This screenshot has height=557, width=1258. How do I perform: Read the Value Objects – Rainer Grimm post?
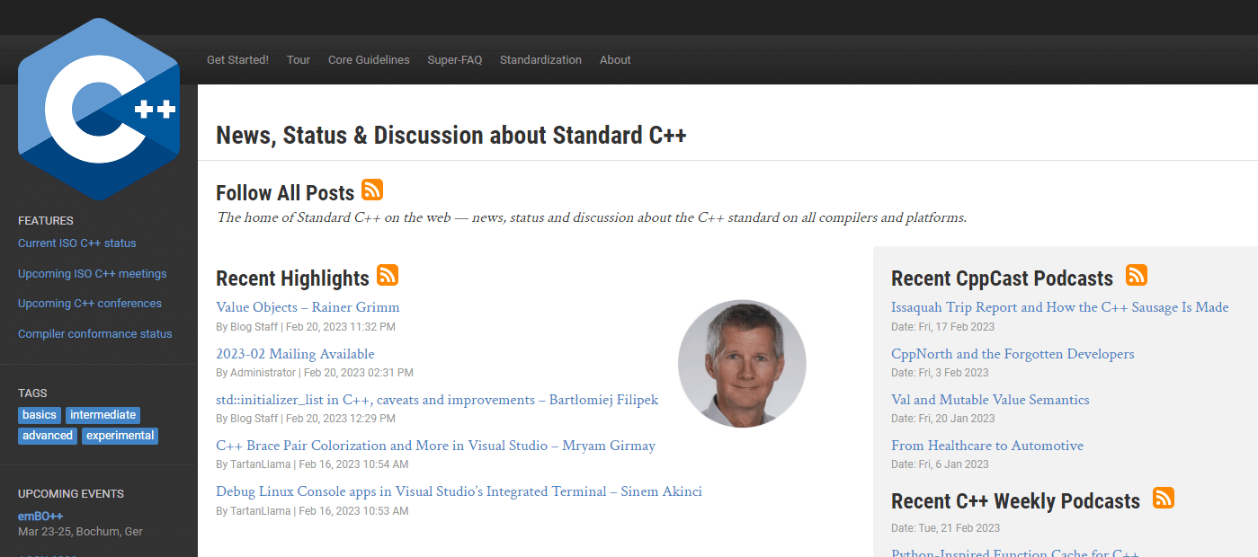tap(308, 307)
